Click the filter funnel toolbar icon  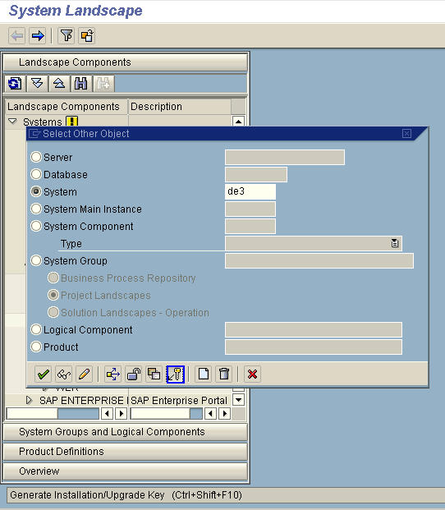click(67, 35)
